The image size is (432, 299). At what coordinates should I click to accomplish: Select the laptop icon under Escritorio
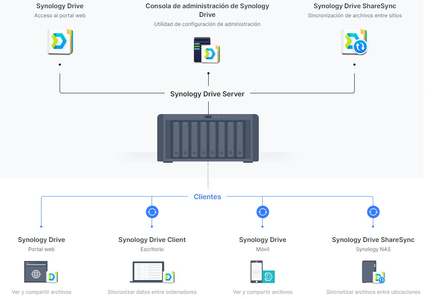tap(147, 272)
